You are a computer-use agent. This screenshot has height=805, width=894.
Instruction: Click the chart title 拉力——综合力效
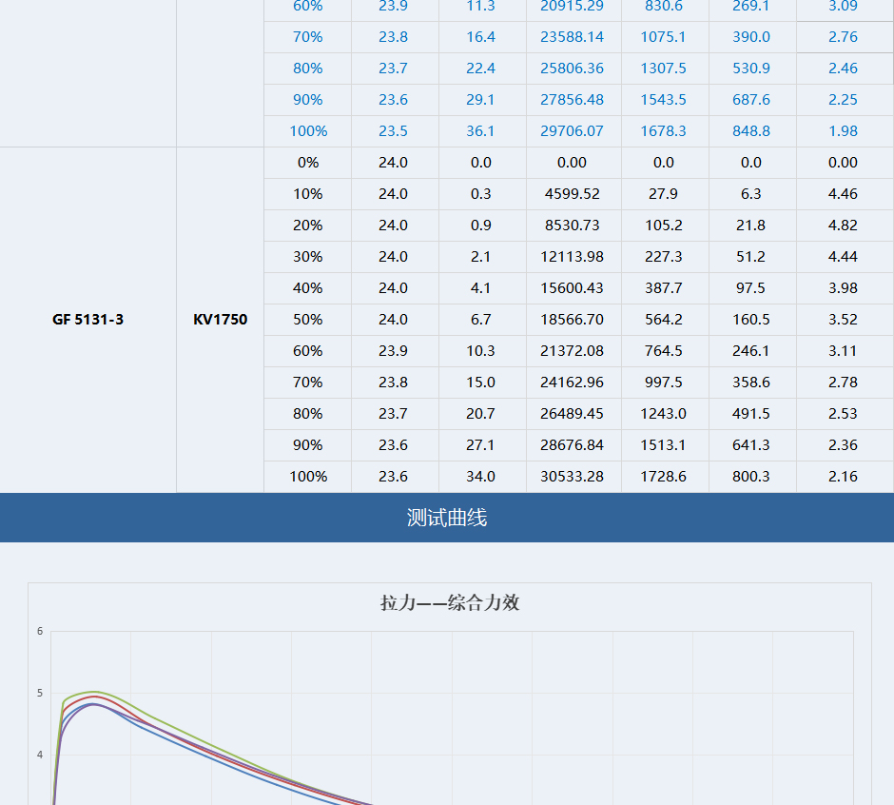450,603
